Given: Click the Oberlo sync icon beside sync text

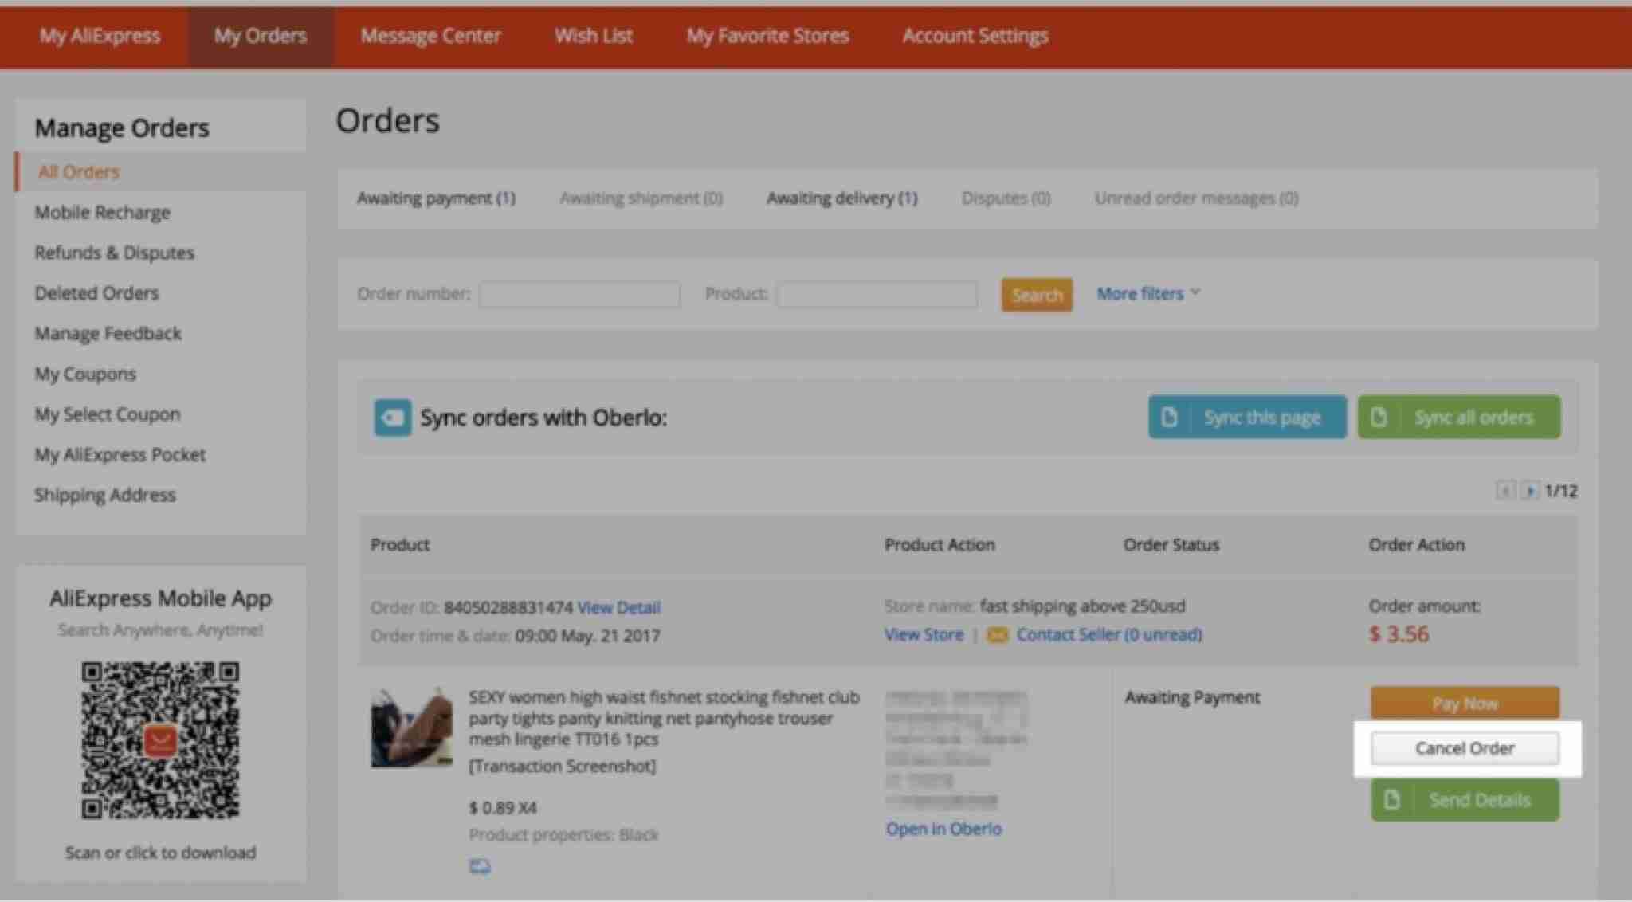Looking at the screenshot, I should (x=391, y=417).
